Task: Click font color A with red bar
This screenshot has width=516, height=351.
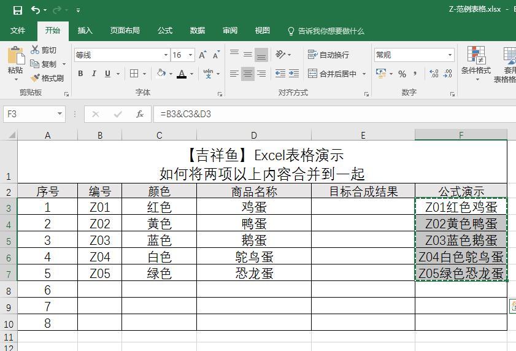Action: (x=182, y=74)
